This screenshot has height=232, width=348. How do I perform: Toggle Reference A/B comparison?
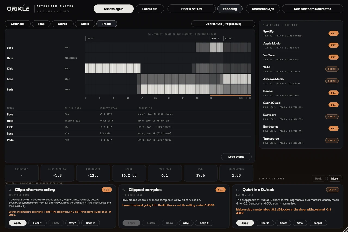[x=263, y=9]
